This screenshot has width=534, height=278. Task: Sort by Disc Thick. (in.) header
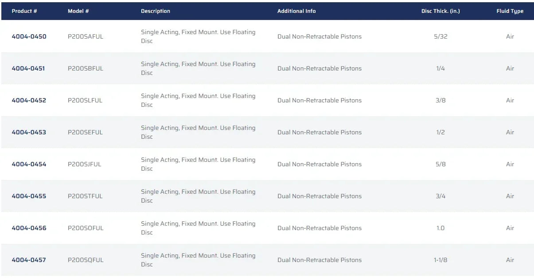click(440, 11)
